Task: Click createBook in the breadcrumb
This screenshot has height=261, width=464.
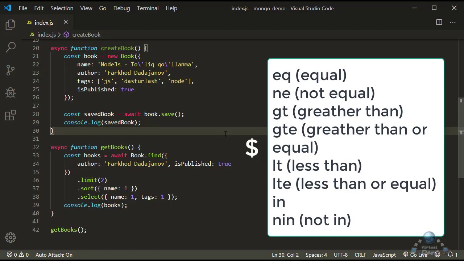Action: 86,35
